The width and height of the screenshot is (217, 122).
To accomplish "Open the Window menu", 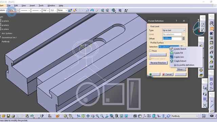I will point(51,5).
